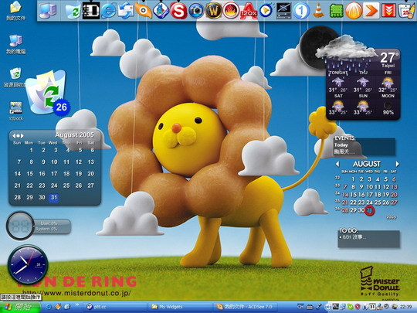Viewport: 417px width, 313px height.
Task: Open the calendar with pencil dock icon
Action: (x=406, y=11)
